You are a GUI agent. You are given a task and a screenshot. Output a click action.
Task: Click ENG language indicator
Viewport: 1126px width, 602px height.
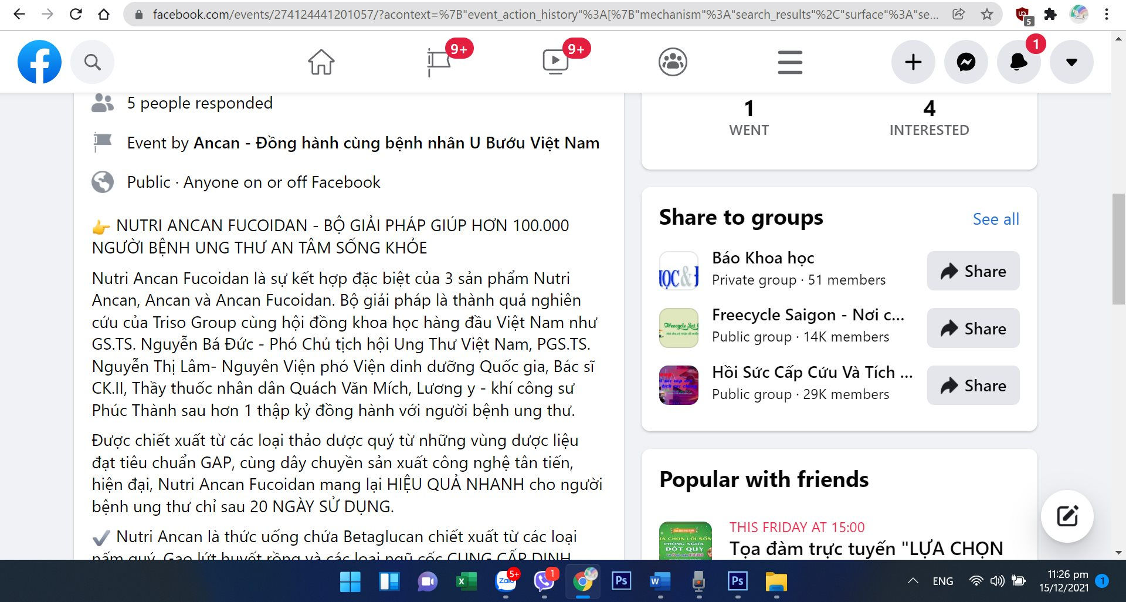(942, 581)
